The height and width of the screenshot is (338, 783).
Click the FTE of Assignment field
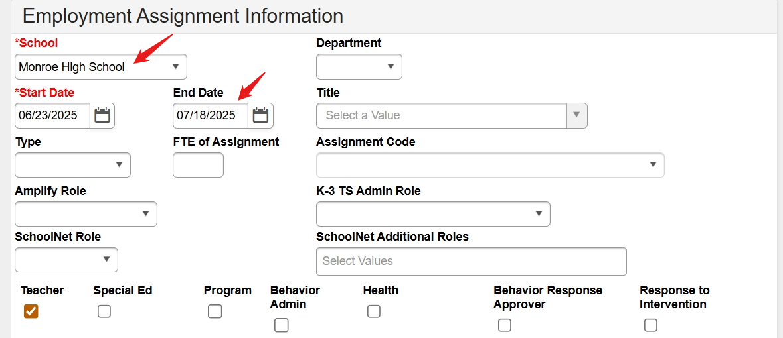[x=198, y=165]
